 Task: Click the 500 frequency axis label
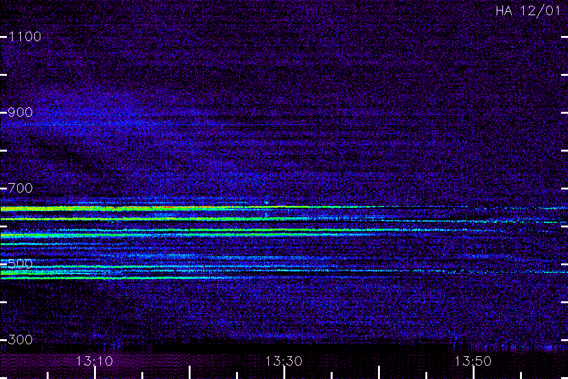coord(21,263)
